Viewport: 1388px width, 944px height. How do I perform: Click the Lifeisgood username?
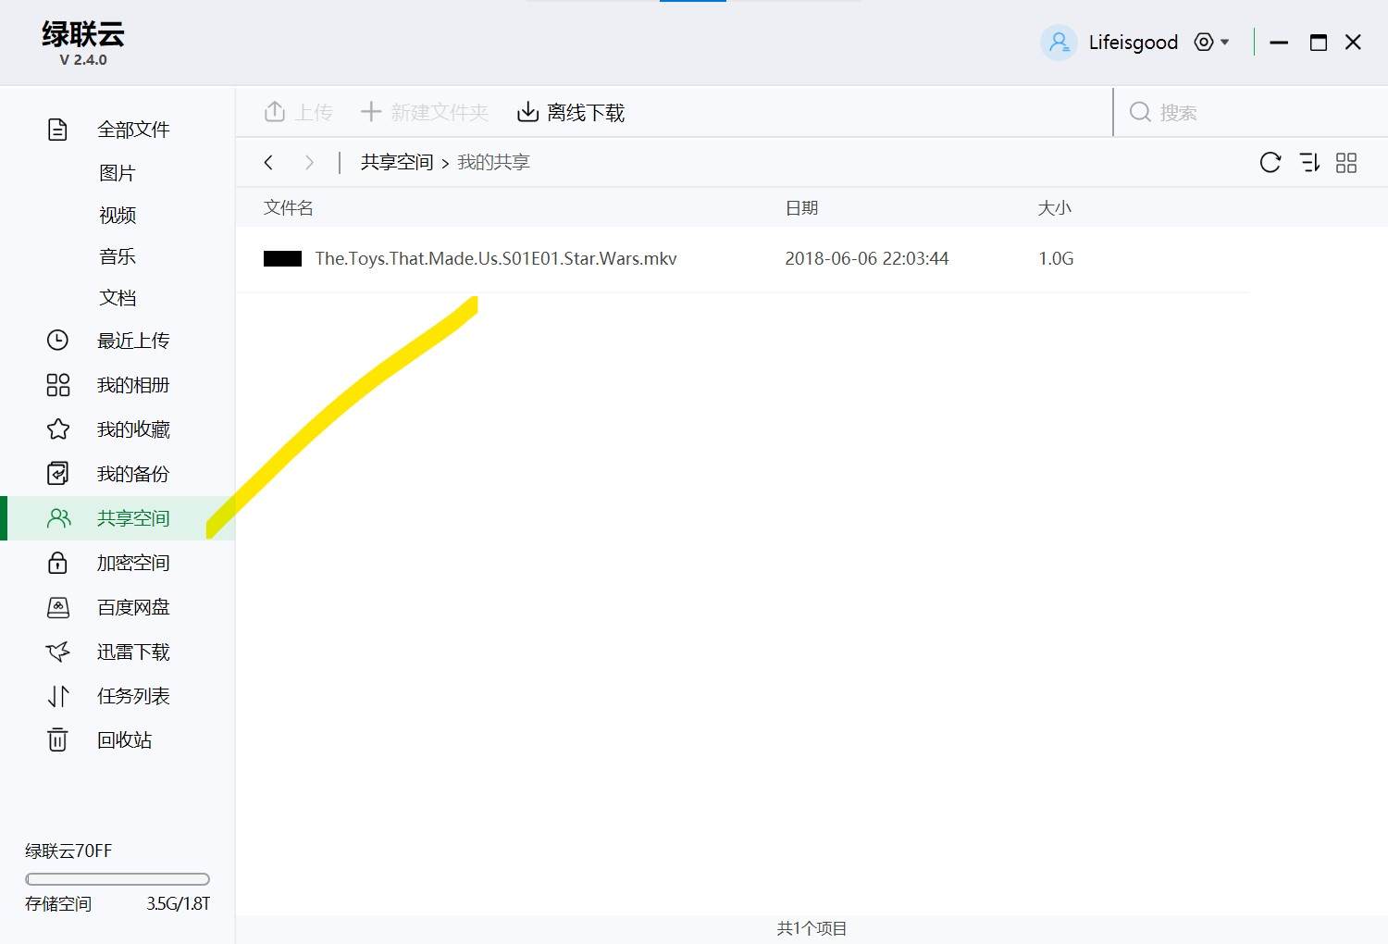click(1134, 43)
